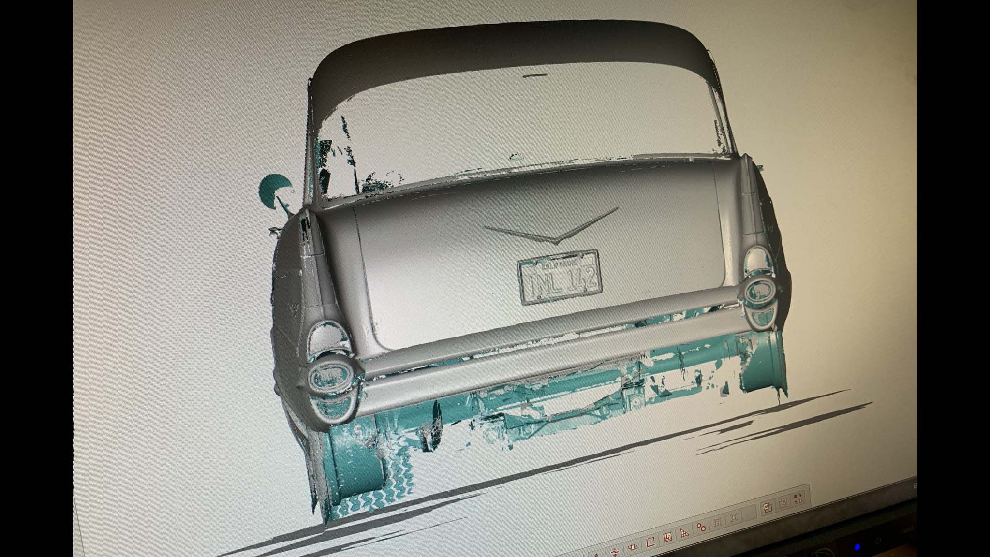The image size is (990, 557).
Task: Click the partially visible red arrow icon
Action: point(596,555)
